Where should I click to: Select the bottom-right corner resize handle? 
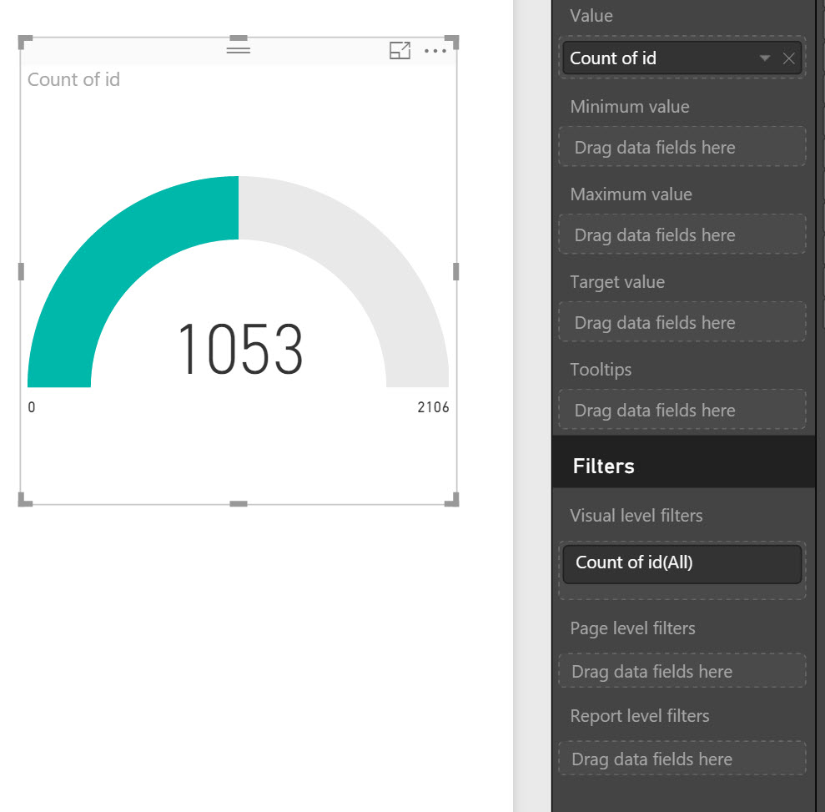(x=451, y=499)
